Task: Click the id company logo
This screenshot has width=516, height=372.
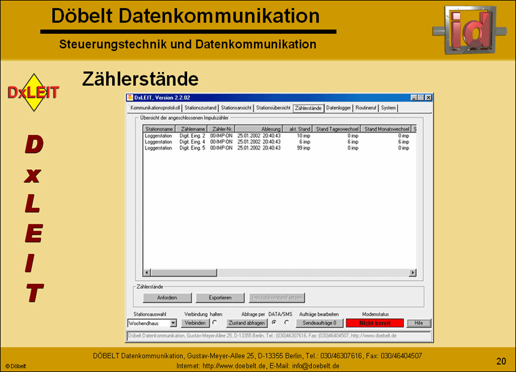Action: coord(470,29)
